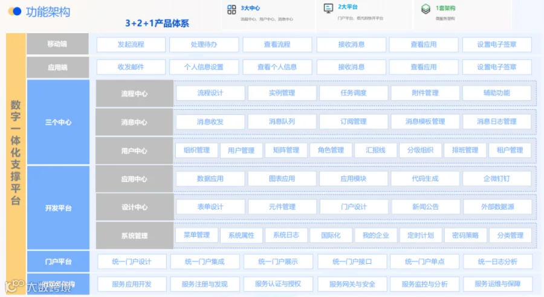Click the 流程设计 box
This screenshot has height=297, width=544.
tap(210, 93)
